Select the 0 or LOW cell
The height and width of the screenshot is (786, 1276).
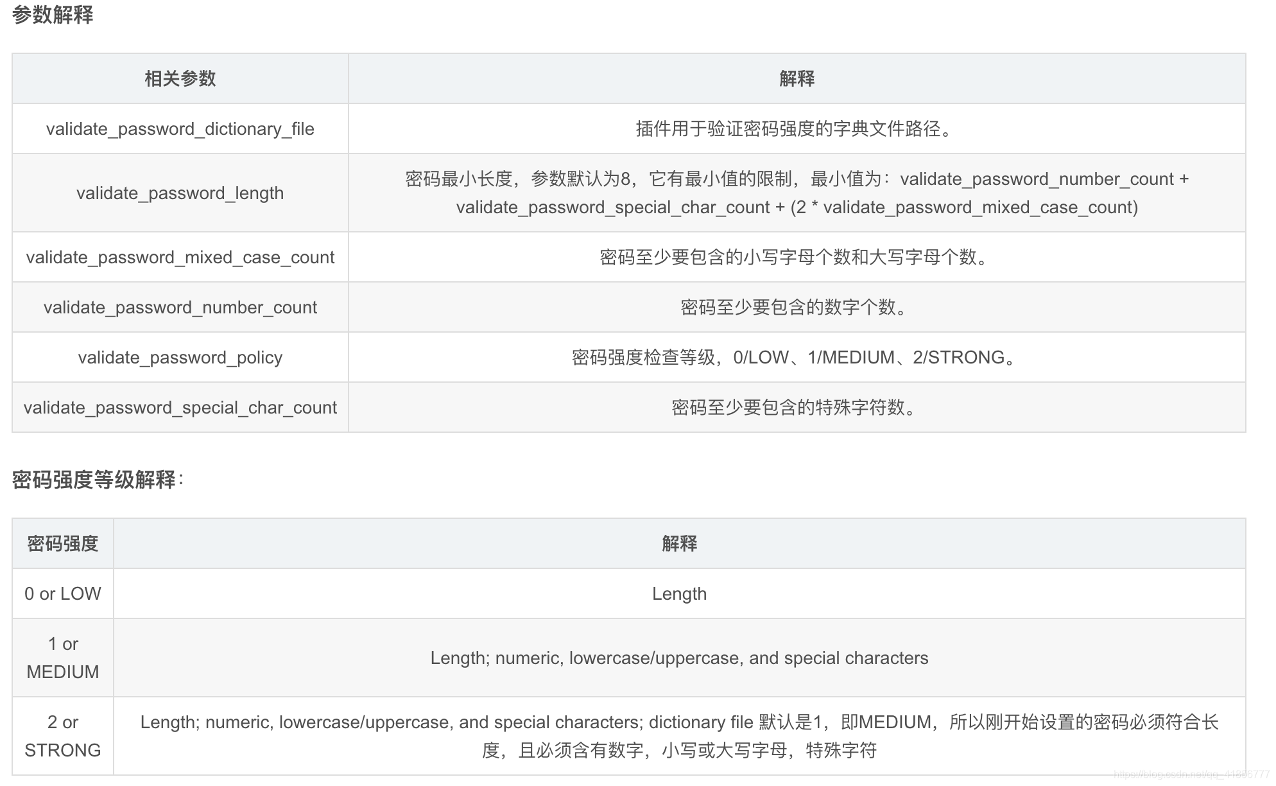coord(63,593)
